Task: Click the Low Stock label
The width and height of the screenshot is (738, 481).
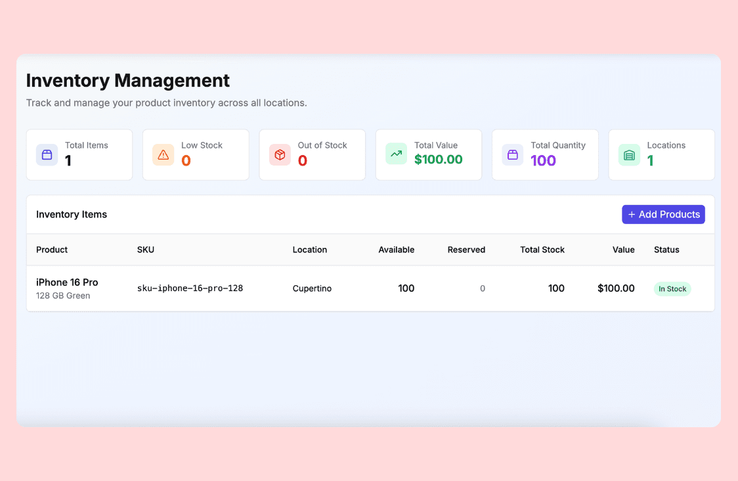Action: [202, 145]
